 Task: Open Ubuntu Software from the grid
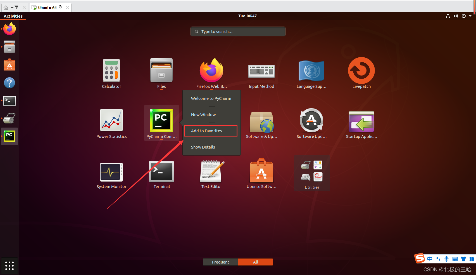pyautogui.click(x=261, y=173)
